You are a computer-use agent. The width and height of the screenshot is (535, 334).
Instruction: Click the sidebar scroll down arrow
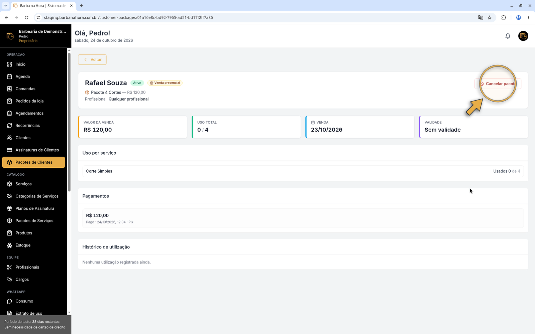[x=69, y=313]
